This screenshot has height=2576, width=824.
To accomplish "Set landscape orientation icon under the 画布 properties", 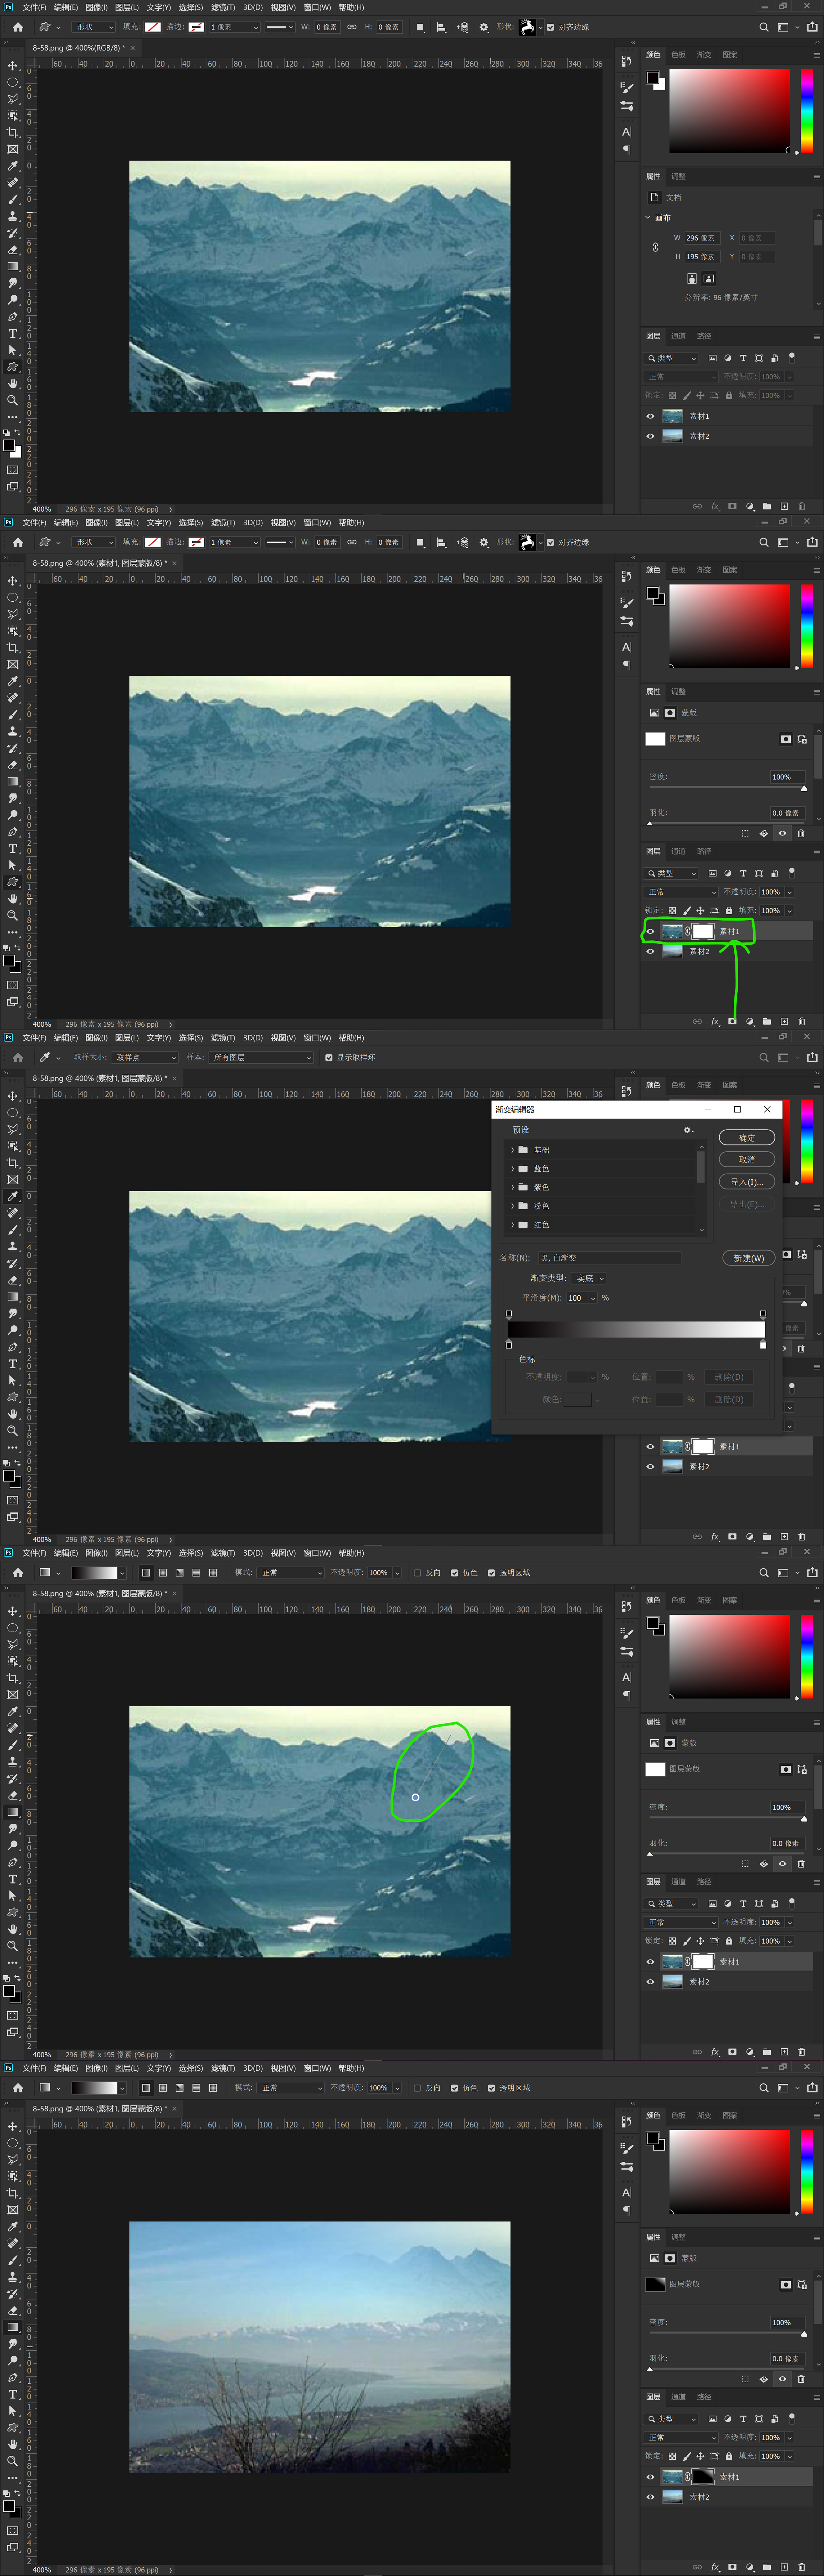I will [709, 279].
